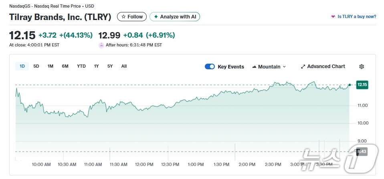This screenshot has height=179, width=384.
Task: Toggle the Key Events switch
Action: 210,66
